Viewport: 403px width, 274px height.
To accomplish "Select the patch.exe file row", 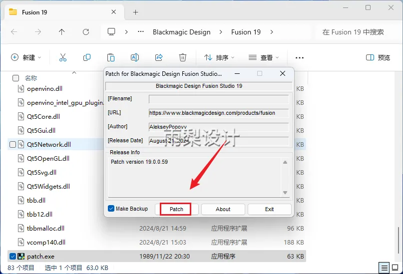I will [157, 256].
